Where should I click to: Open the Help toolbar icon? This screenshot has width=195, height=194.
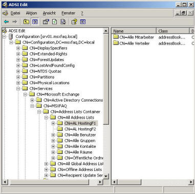[74, 22]
